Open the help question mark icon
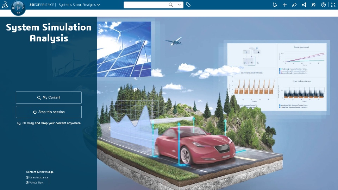This screenshot has height=190, width=338. [323, 5]
